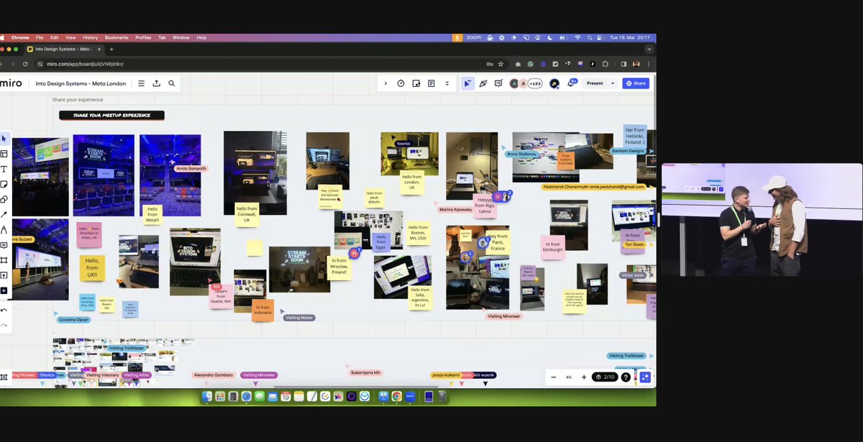The width and height of the screenshot is (863, 442).
Task: Open the help question mark button
Action: (626, 377)
